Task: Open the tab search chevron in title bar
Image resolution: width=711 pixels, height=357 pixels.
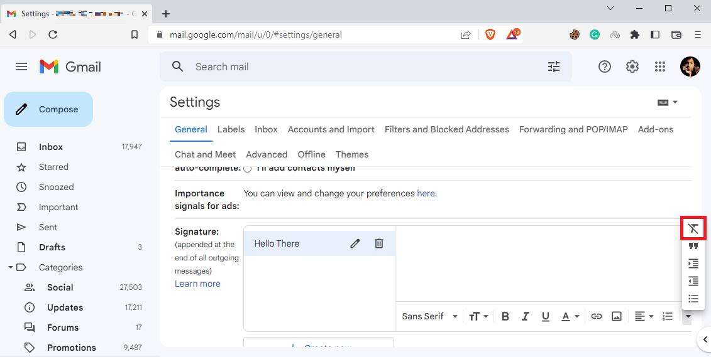Action: point(611,8)
